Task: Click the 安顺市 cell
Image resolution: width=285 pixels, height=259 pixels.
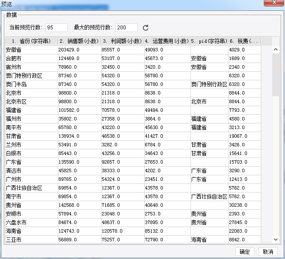Action: click(x=32, y=214)
